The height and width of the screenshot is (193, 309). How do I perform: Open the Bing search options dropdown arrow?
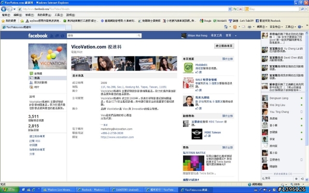coord(306,9)
